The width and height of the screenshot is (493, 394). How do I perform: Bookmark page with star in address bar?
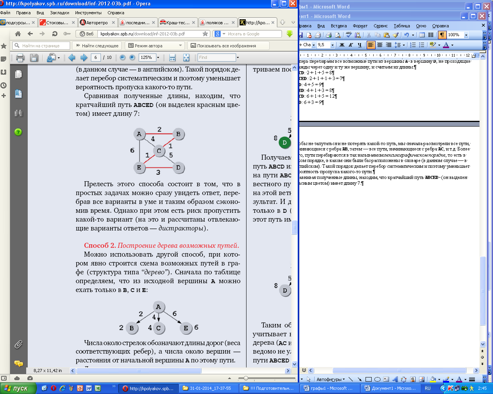[205, 34]
